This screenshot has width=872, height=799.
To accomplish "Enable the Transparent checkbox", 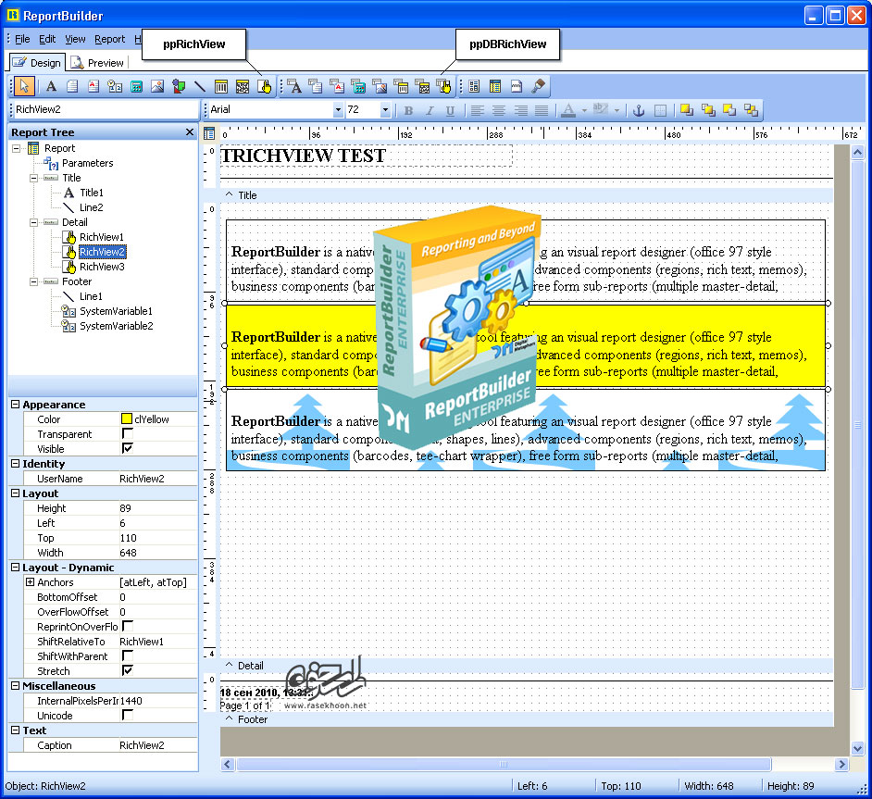I will point(128,433).
